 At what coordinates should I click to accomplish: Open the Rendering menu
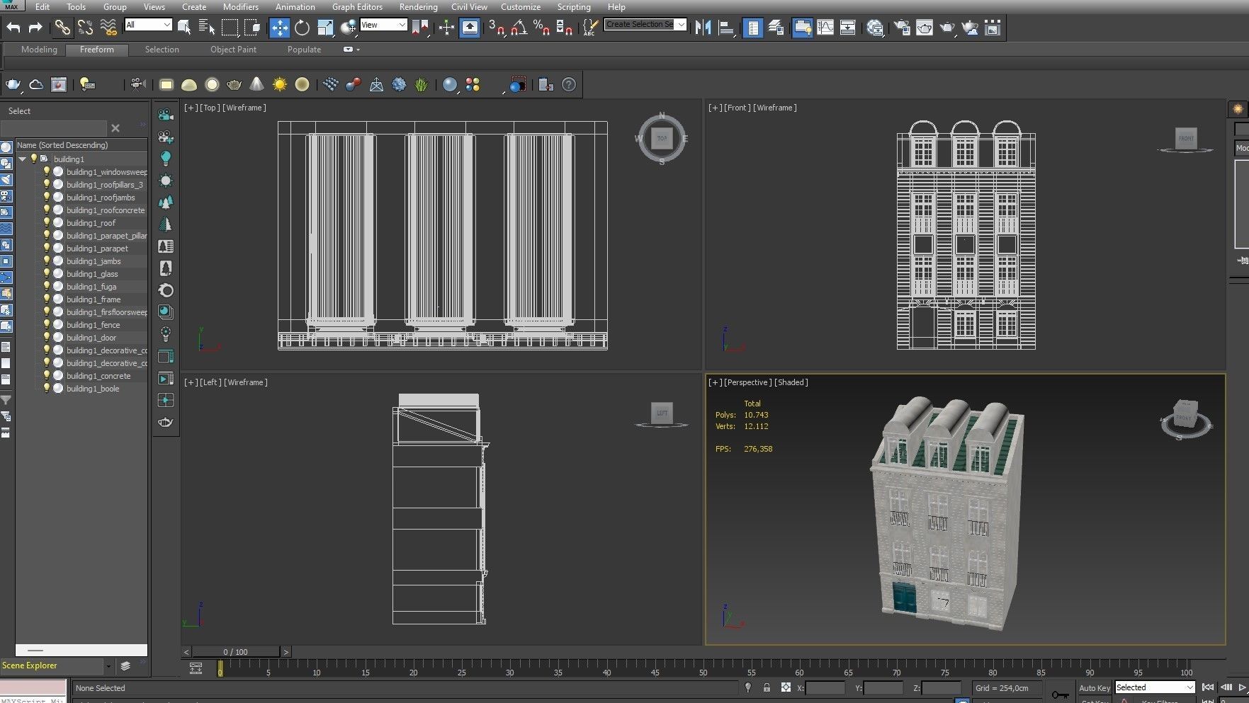click(418, 7)
